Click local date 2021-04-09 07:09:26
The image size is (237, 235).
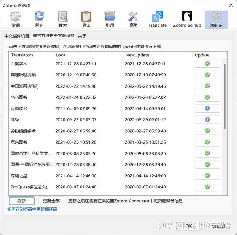coord(76,108)
